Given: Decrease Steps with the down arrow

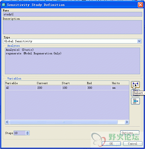Looking at the screenshot, I should [x=28, y=134].
